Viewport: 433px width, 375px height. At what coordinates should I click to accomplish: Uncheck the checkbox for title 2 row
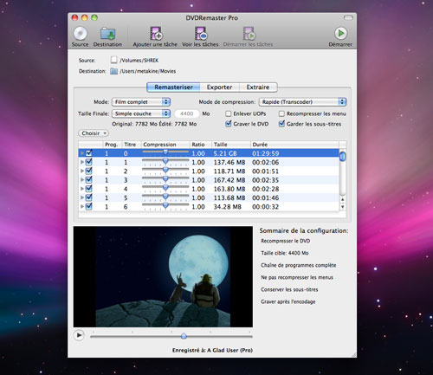click(x=89, y=171)
